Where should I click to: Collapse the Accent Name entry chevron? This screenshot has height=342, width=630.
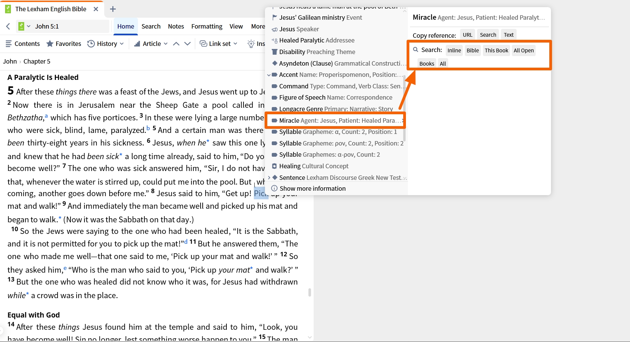[269, 75]
